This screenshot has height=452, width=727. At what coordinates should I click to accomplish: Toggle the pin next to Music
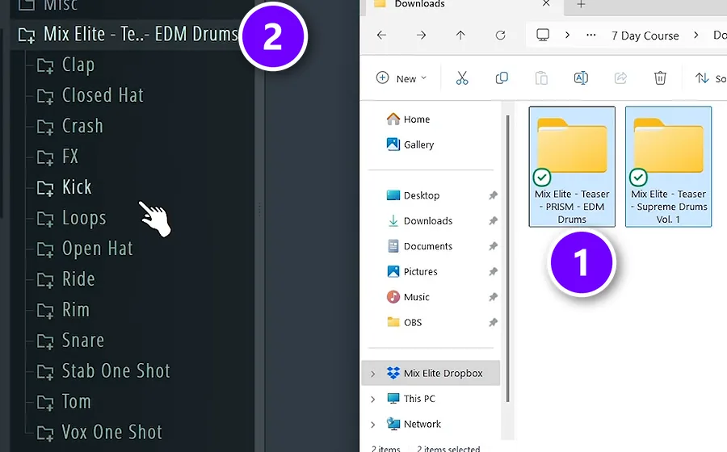point(493,297)
